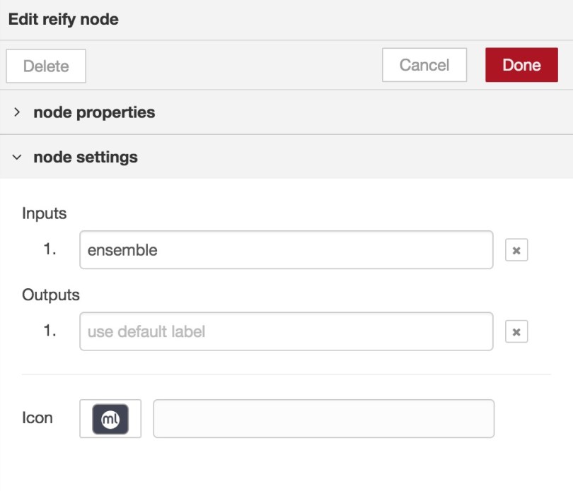
Task: Remove output 1 using its x icon
Action: tap(517, 332)
